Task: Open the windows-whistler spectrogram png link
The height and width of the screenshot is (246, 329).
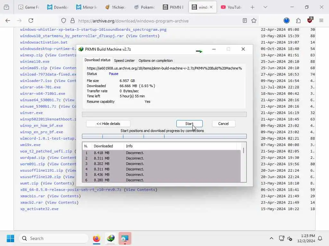Action: (93, 29)
